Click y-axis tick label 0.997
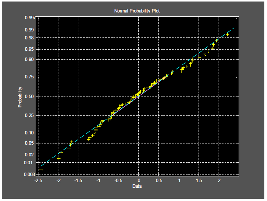 click(30, 18)
